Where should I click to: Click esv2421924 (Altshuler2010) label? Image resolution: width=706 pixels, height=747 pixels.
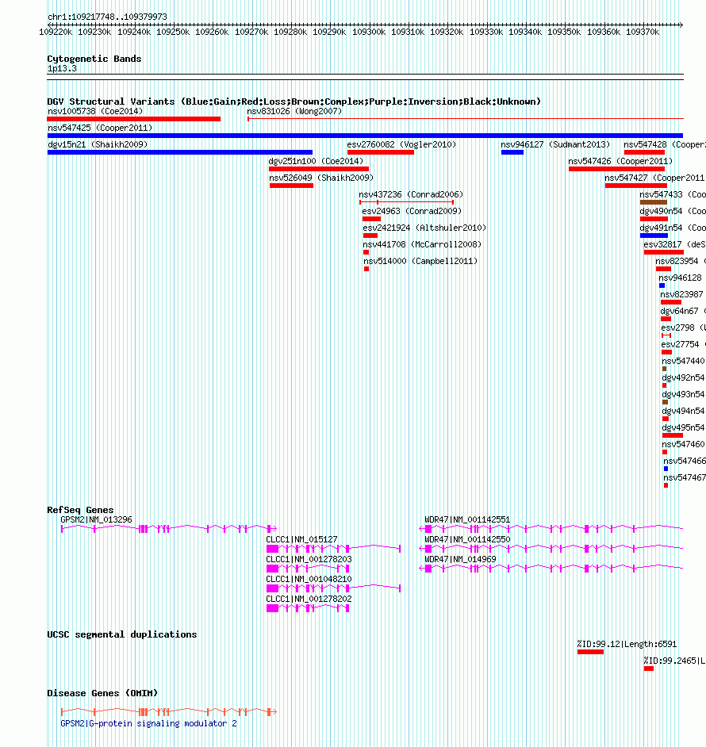424,228
